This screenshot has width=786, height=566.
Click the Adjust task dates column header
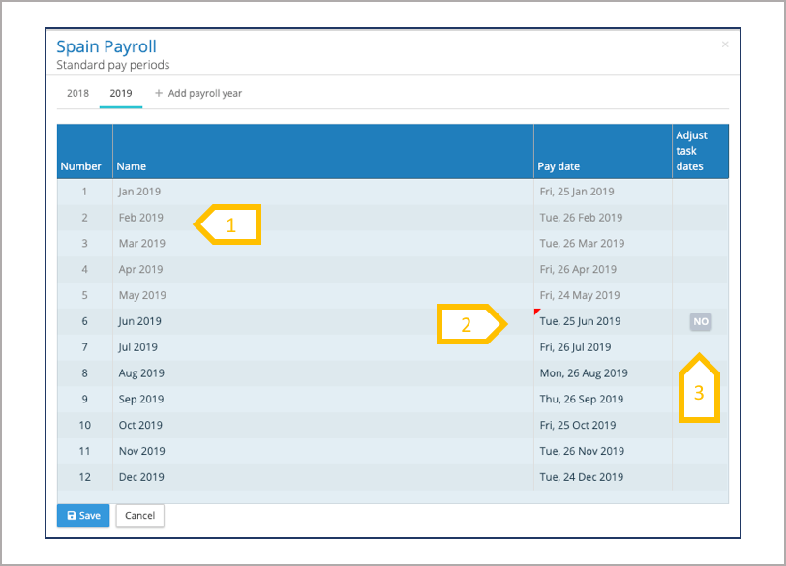click(x=691, y=151)
